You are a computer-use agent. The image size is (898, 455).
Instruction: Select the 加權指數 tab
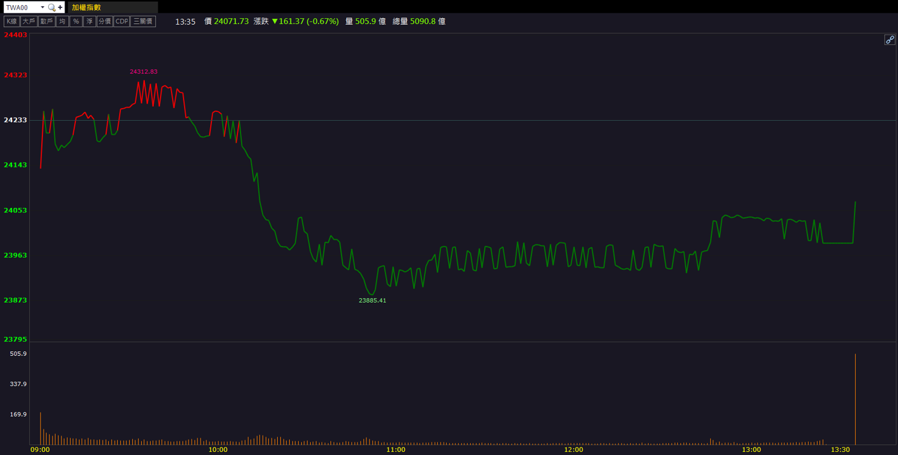pyautogui.click(x=113, y=8)
